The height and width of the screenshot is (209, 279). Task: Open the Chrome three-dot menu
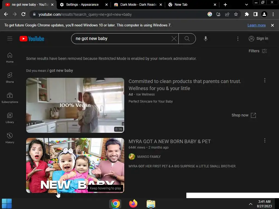tap(273, 14)
